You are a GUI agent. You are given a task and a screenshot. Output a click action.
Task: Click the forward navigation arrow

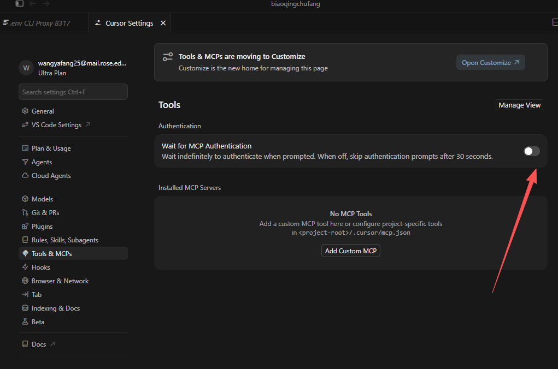tap(46, 4)
